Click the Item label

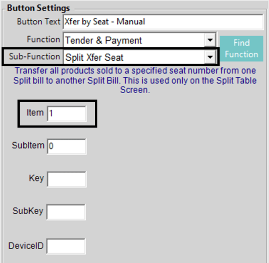[x=35, y=113]
